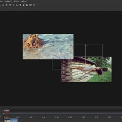
Task: Select the blue clip thumbnail in the timeline track
Action: pos(11,120)
